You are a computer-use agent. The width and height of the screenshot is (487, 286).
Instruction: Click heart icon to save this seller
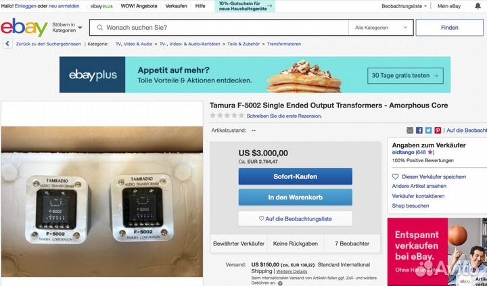click(395, 176)
